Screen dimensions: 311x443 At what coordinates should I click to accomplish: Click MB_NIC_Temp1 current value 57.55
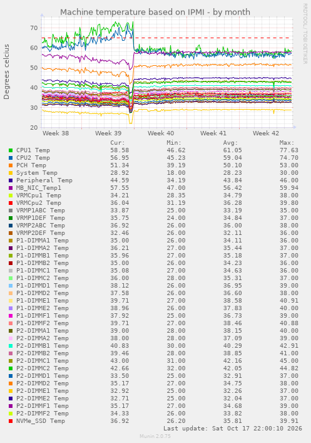coord(120,188)
